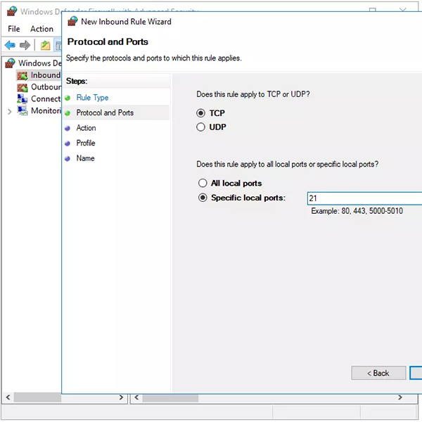Select the Outbound Rules tree icon

pos(22,87)
